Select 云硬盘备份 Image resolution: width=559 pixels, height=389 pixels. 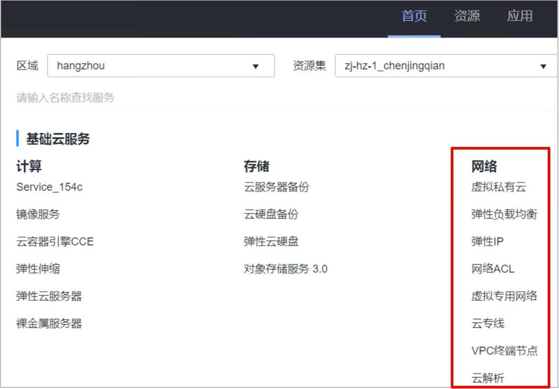click(x=271, y=215)
